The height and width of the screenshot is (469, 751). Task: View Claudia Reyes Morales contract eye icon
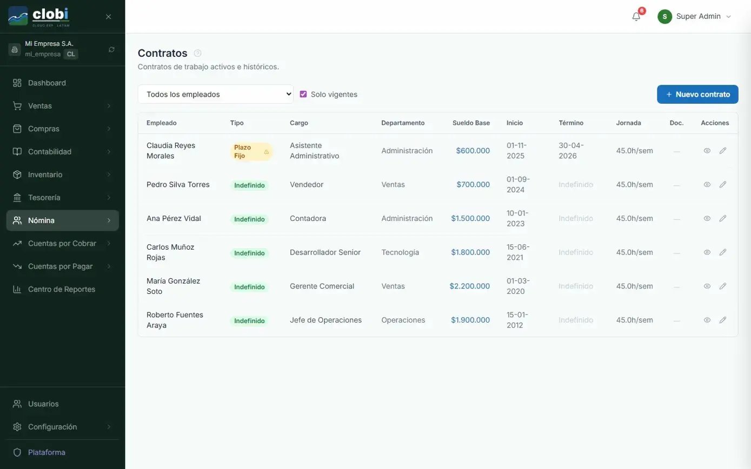pos(707,151)
